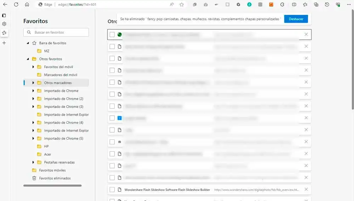
Task: Open the Favorites star-list toolbar icon
Action: pyautogui.click(x=305, y=4)
